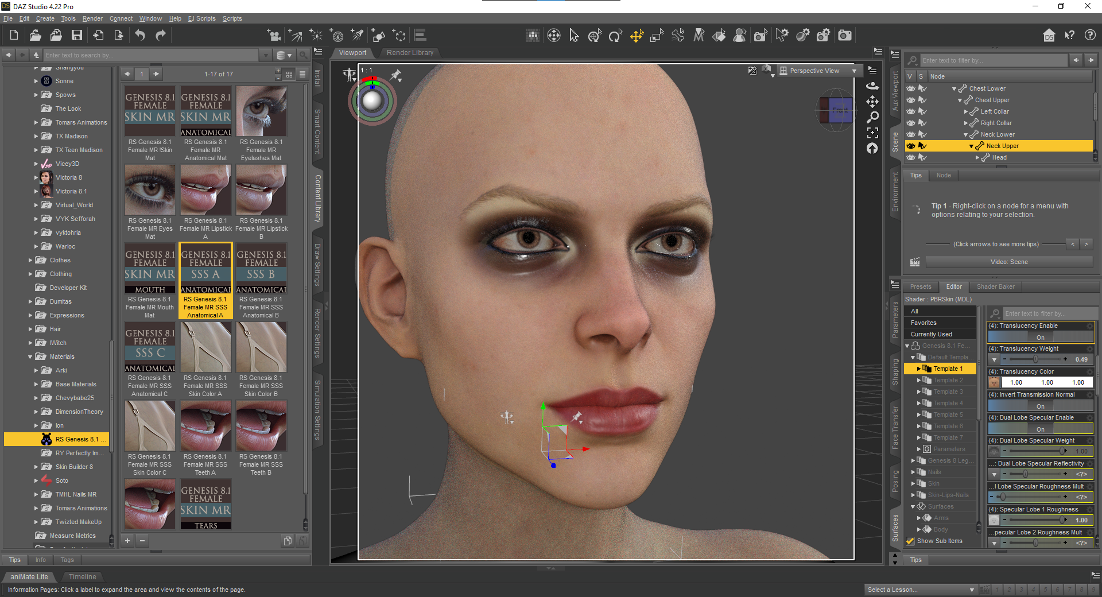Click the Translucency Color swatch values
This screenshot has height=597, width=1102.
coord(1047,382)
